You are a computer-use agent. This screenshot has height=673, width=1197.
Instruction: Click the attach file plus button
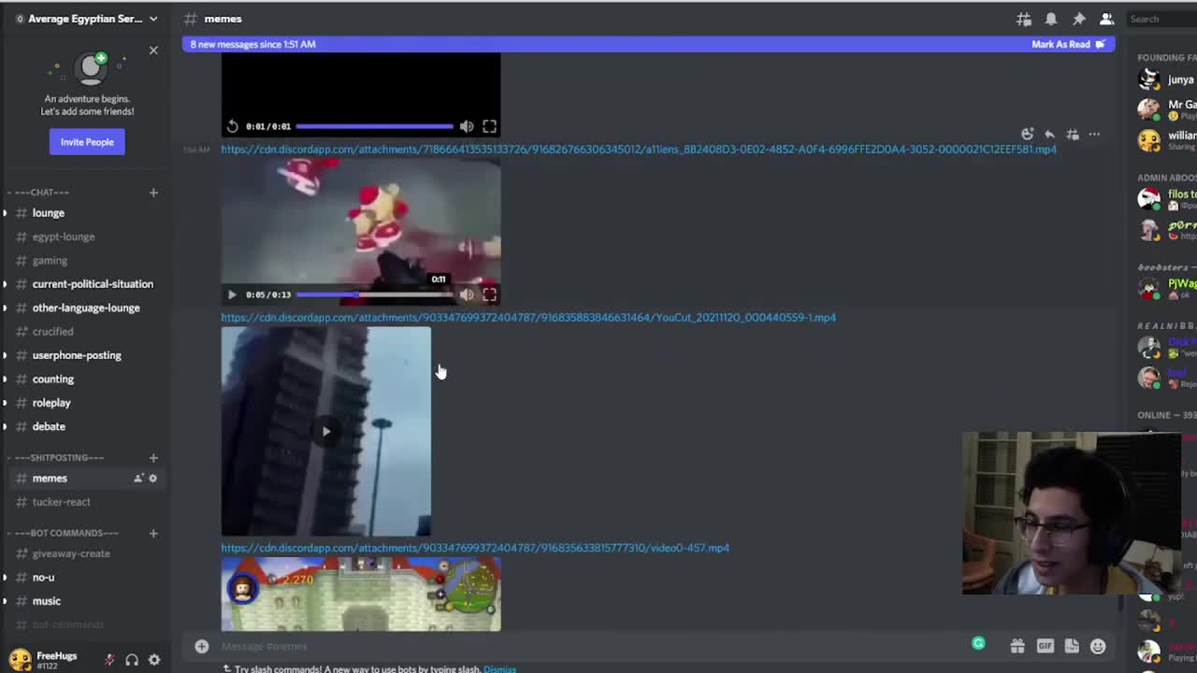201,646
